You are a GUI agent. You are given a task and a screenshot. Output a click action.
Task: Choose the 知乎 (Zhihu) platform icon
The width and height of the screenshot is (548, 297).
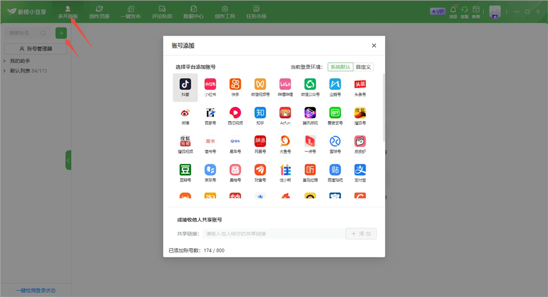[x=260, y=115]
